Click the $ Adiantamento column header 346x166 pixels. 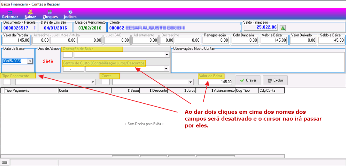pos(216,91)
